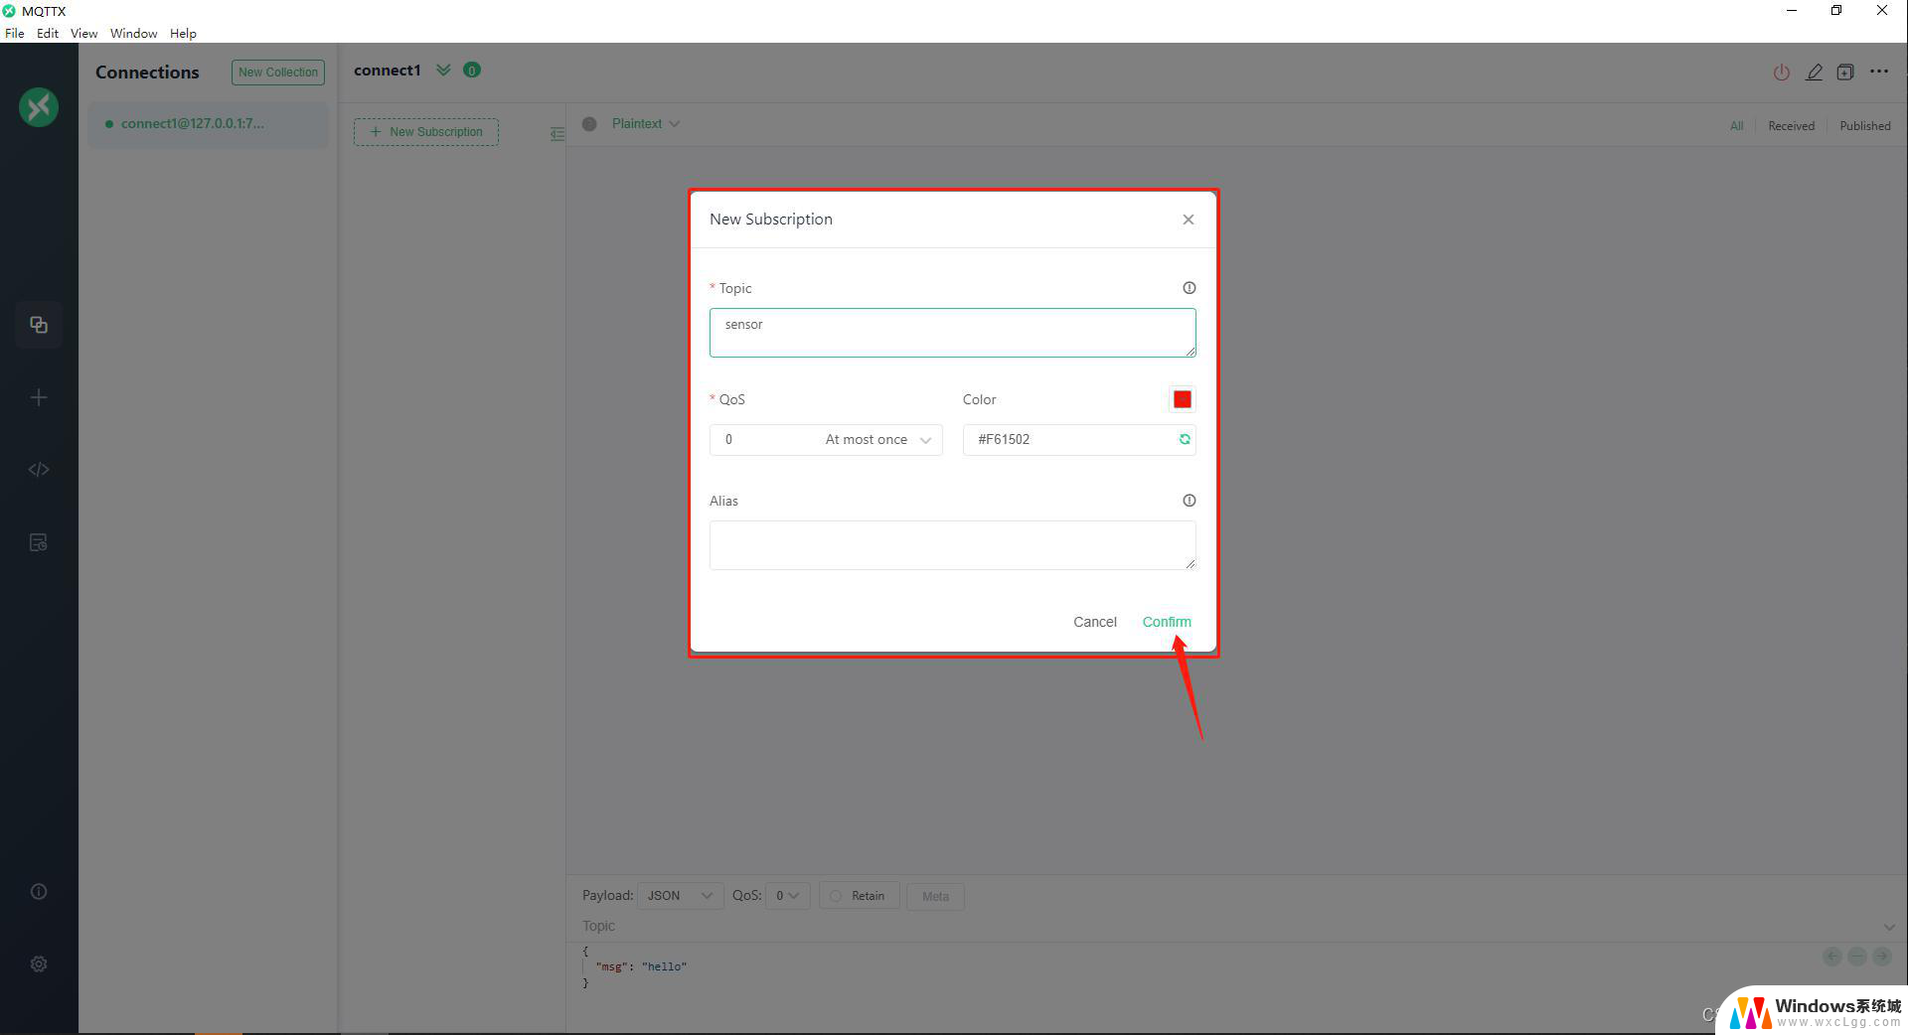
Task: Close the New Subscription dialog
Action: click(1189, 220)
